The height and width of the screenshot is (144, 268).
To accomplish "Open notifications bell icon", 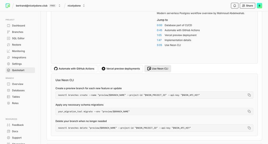I will 235,6.
